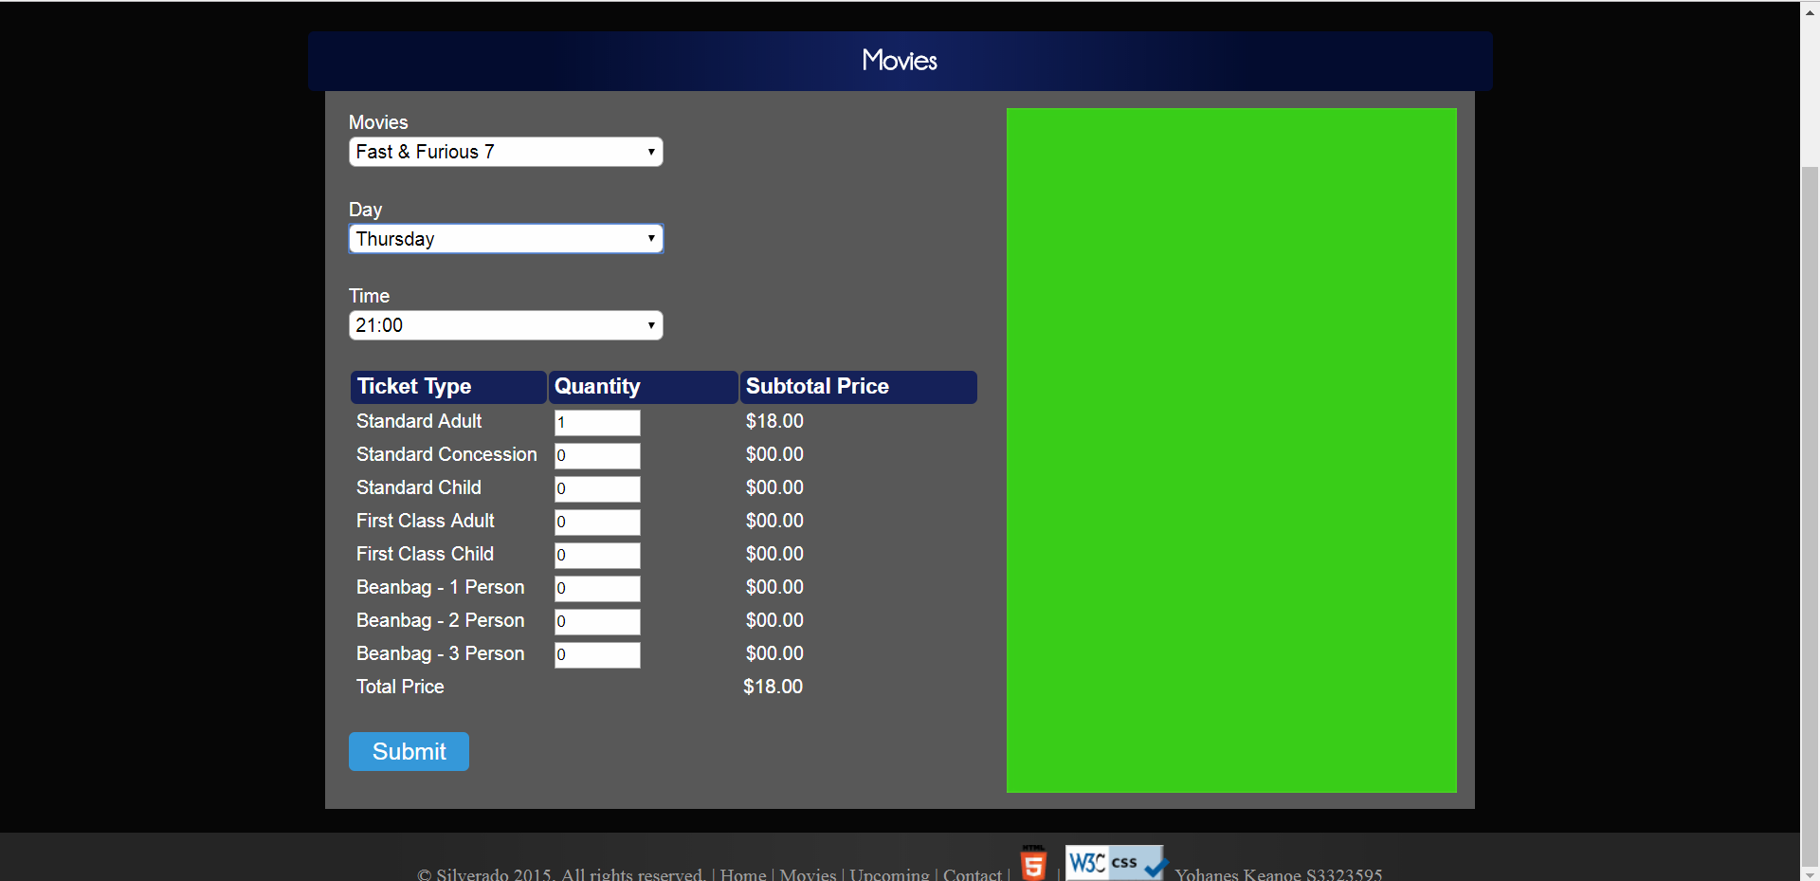Focus the First Class Child quantity input
This screenshot has height=881, width=1820.
(597, 556)
